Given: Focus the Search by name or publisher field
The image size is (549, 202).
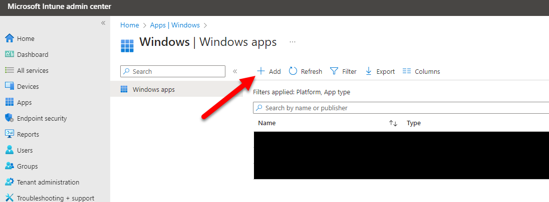Looking at the screenshot, I should tap(401, 108).
